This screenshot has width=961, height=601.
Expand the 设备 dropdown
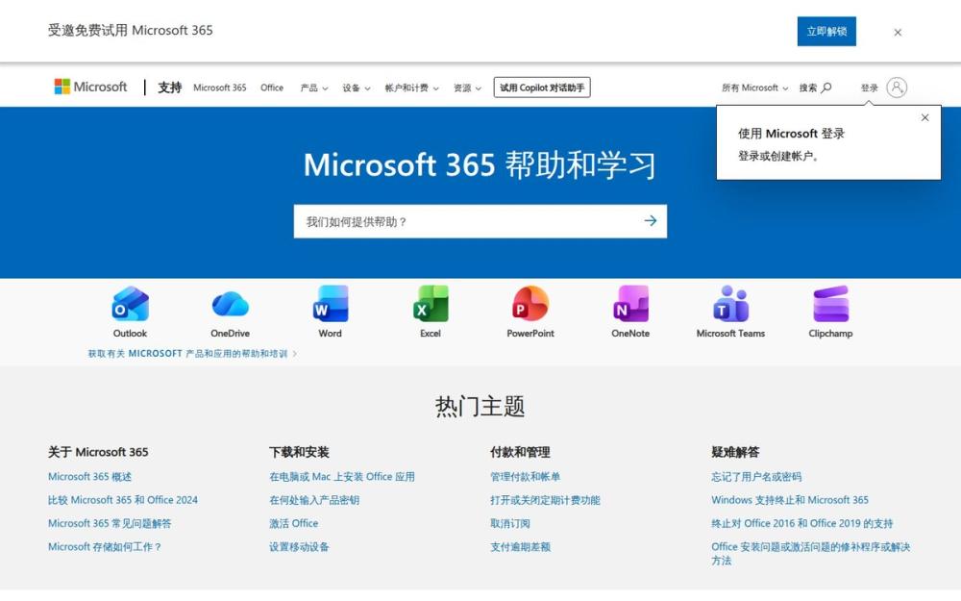356,87
